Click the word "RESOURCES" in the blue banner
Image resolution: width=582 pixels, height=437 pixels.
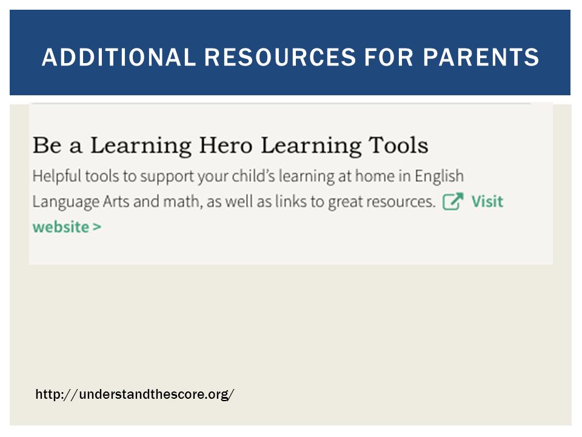click(x=280, y=57)
